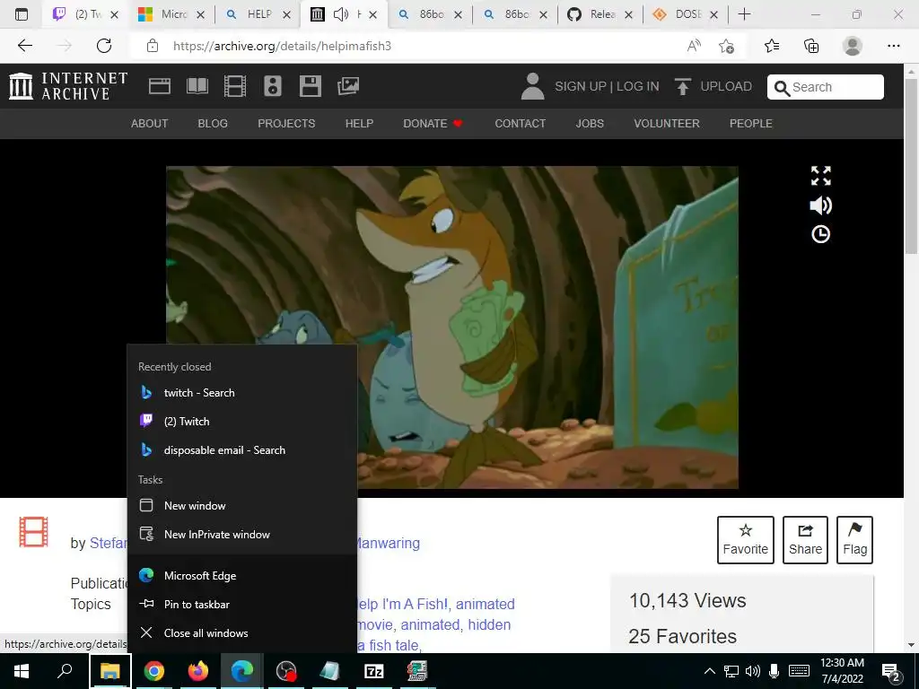Open the Internet Archive software floppy icon
The height and width of the screenshot is (689, 919).
(310, 86)
